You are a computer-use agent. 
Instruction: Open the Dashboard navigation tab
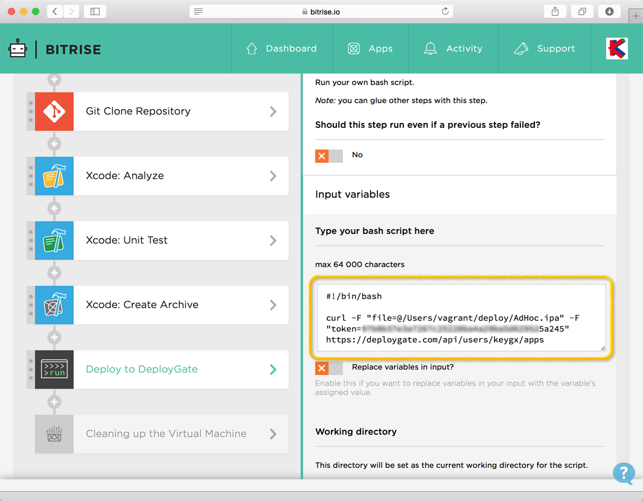[281, 49]
